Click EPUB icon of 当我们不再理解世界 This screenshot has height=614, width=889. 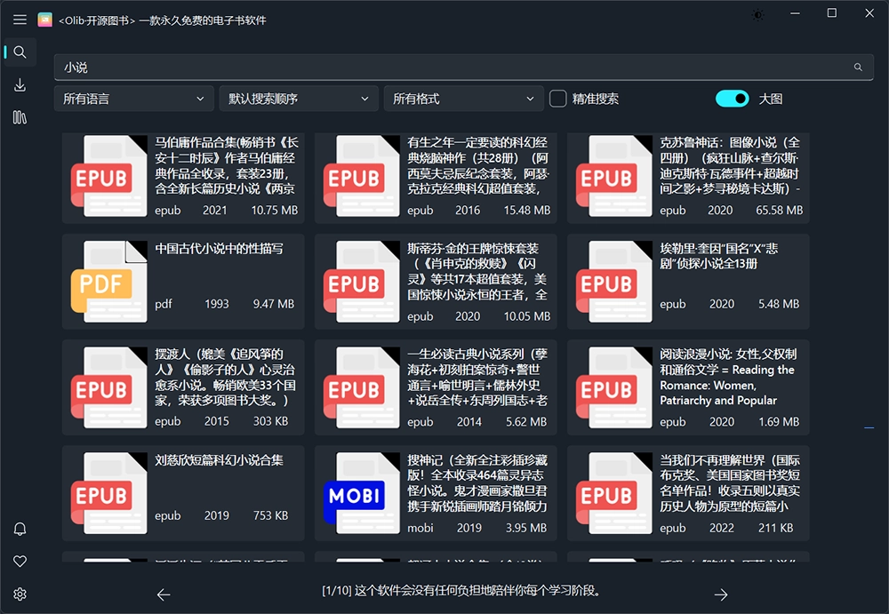point(614,493)
